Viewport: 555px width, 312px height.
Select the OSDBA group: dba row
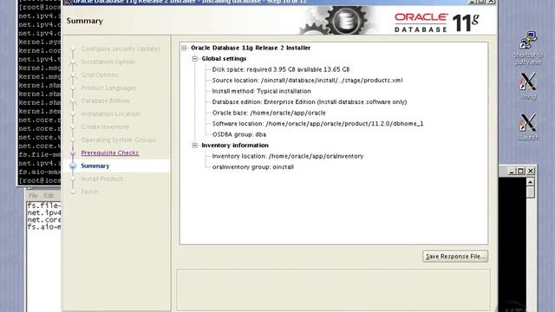coord(239,134)
